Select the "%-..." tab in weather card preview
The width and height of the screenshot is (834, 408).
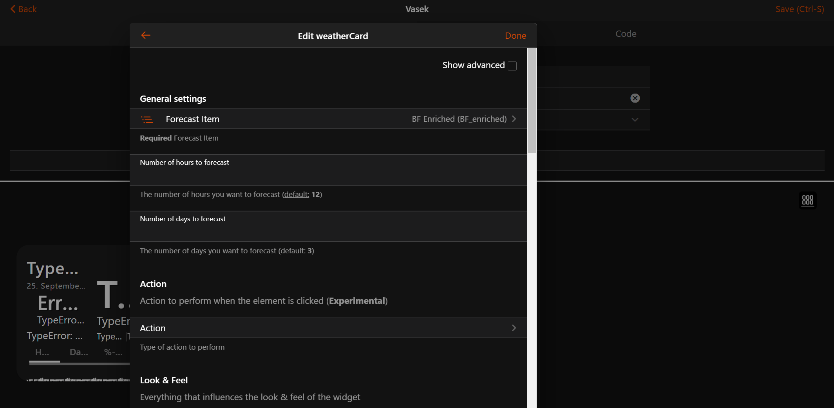click(113, 352)
